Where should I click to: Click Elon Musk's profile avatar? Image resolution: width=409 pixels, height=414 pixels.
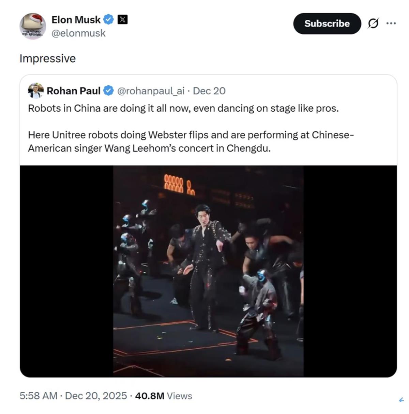pyautogui.click(x=33, y=26)
